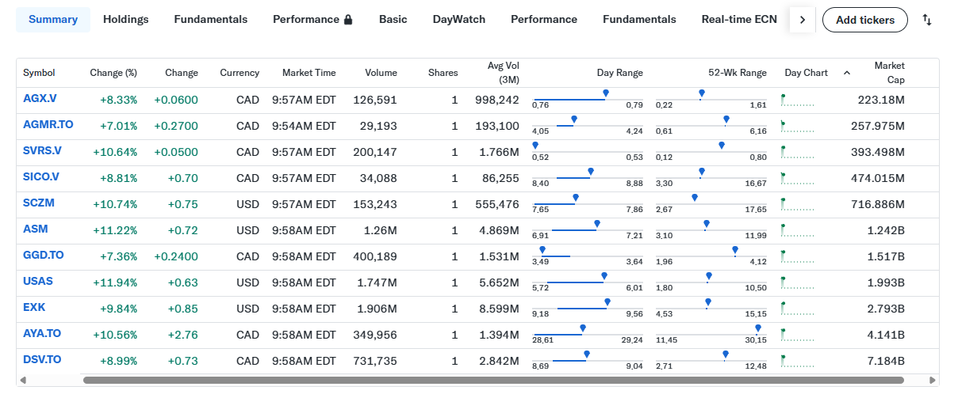Switch to the Holdings tab
Screen dimensions: 958x398
click(126, 20)
